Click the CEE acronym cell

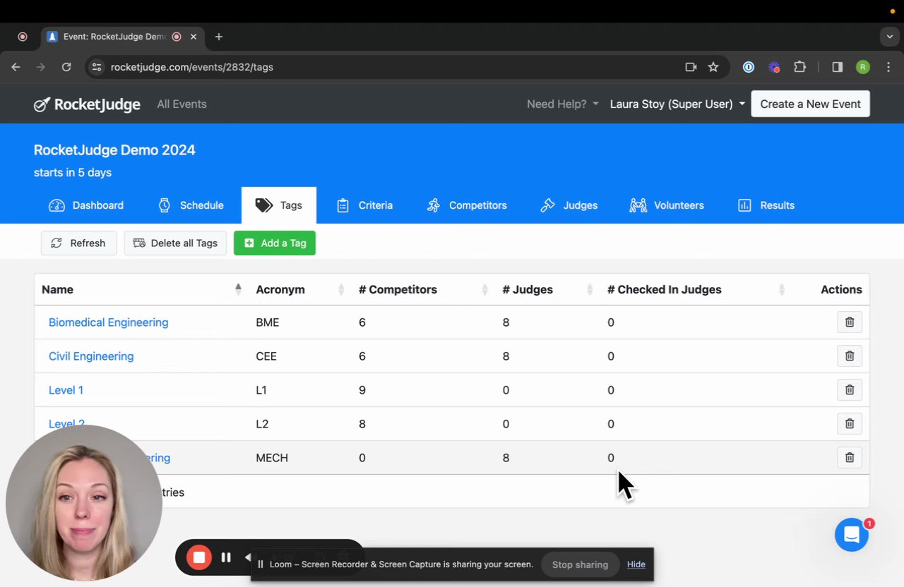click(266, 356)
